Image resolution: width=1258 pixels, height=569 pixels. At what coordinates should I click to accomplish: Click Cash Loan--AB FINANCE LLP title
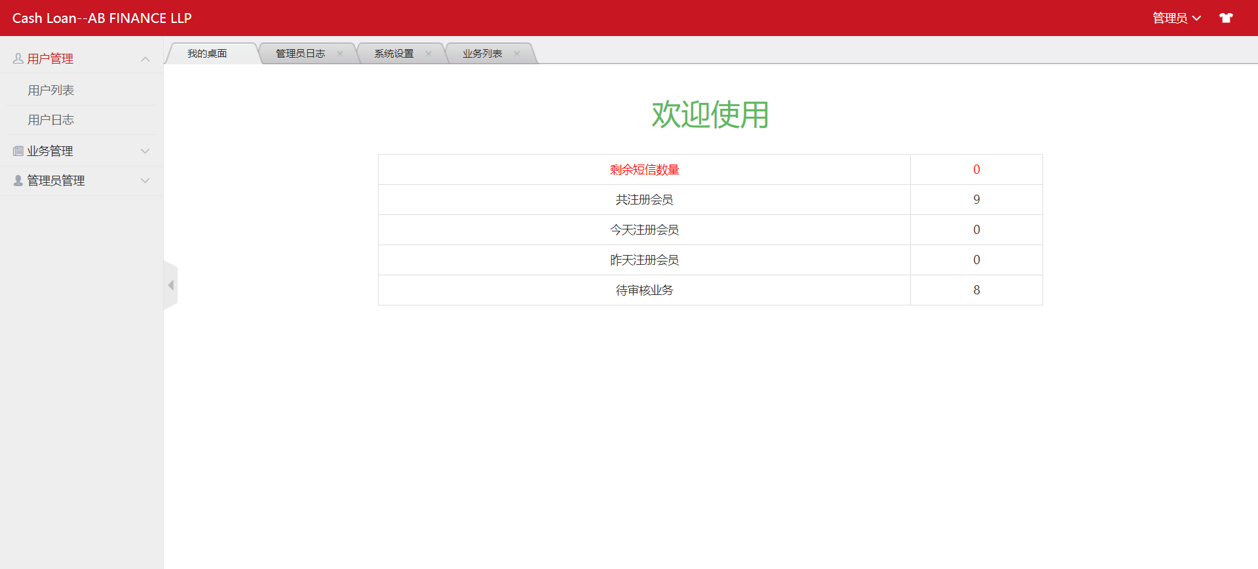pyautogui.click(x=102, y=18)
